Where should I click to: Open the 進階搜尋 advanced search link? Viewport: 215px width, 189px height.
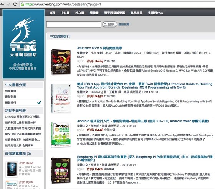124,25
